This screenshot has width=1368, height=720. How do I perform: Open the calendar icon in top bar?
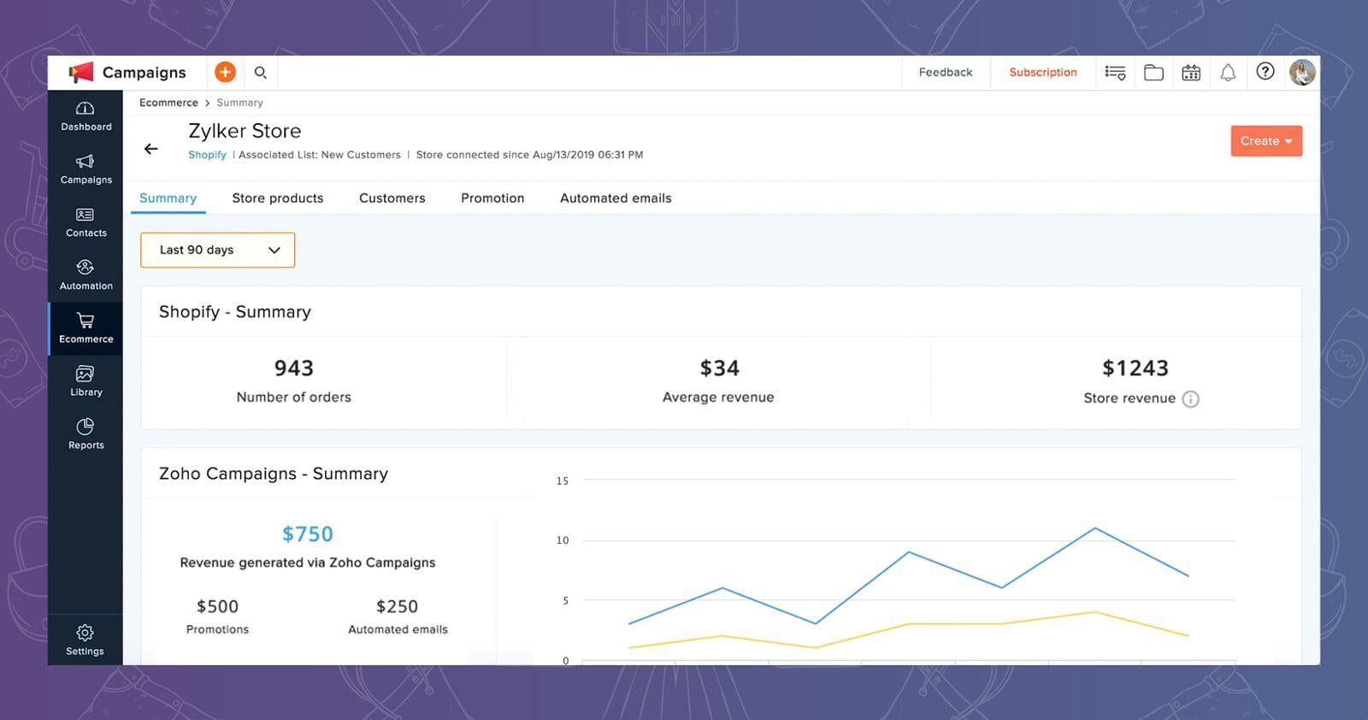tap(1191, 73)
